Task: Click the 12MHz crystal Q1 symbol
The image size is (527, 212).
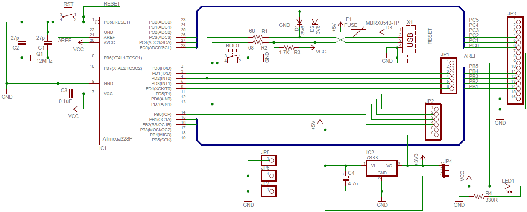Action: tap(31, 58)
